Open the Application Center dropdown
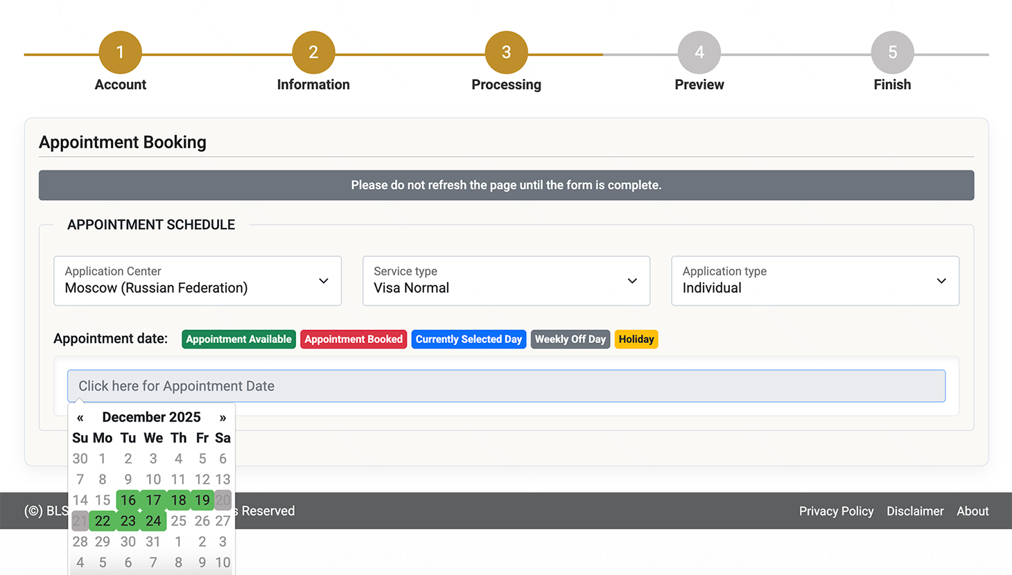The image size is (1012, 575). [x=198, y=281]
